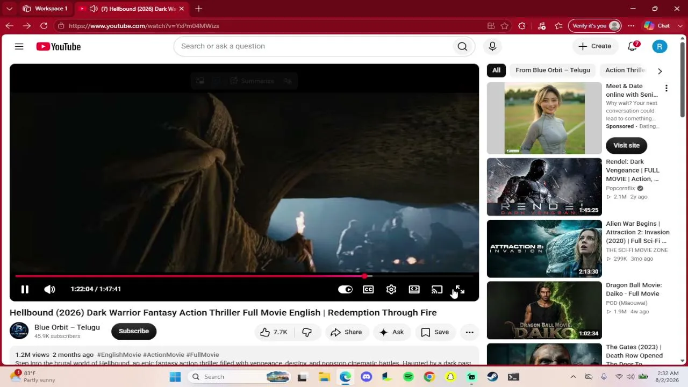Open the 'Rendel: Dark Vengeance' video thumbnail
The height and width of the screenshot is (387, 688).
544,187
